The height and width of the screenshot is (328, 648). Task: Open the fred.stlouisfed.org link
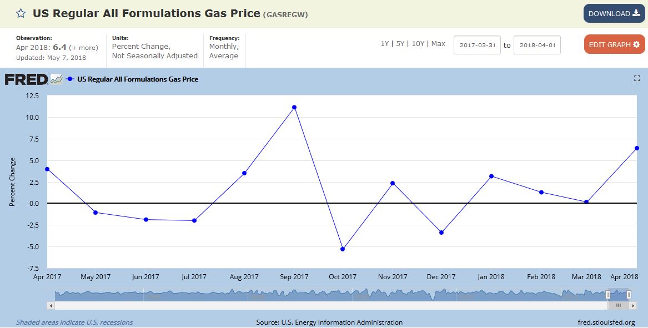point(606,322)
